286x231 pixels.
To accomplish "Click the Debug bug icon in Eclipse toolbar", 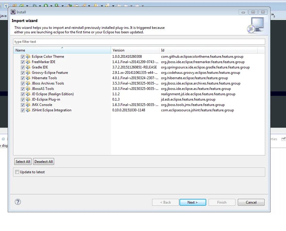I will [35, 5].
